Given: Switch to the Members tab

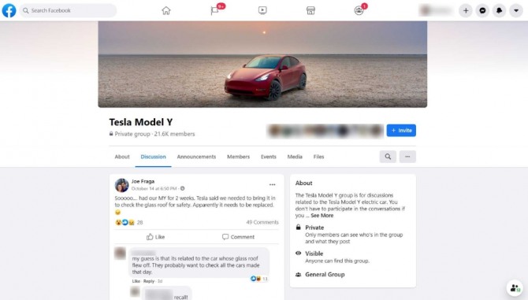Looking at the screenshot, I should point(239,157).
